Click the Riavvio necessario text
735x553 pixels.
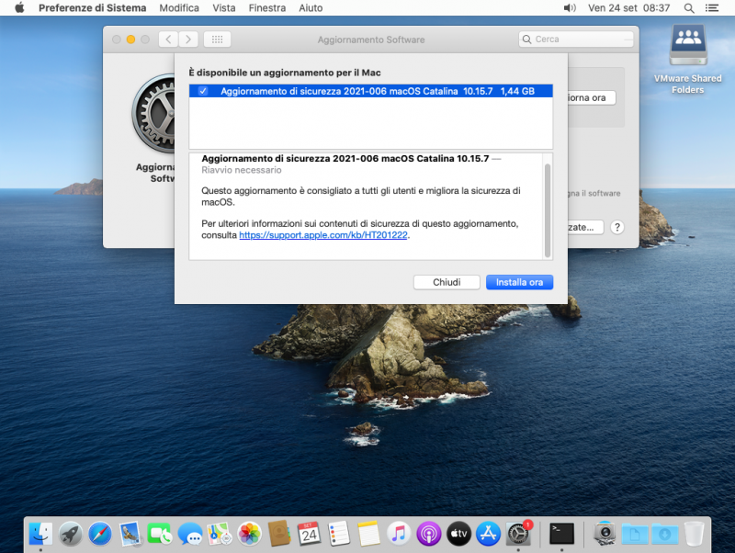[242, 170]
